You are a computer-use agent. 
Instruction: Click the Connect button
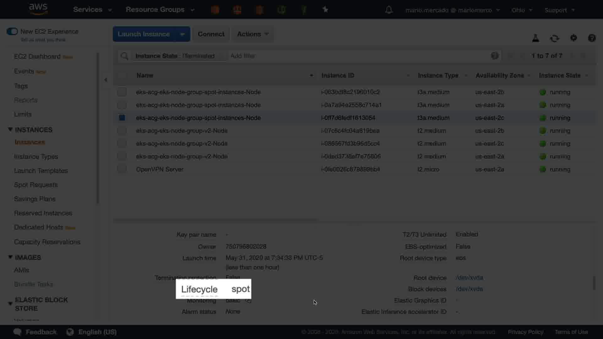(211, 34)
